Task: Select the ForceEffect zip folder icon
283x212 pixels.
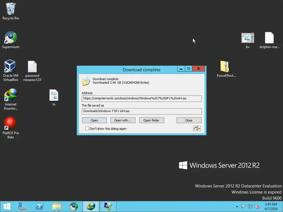Action: click(226, 69)
